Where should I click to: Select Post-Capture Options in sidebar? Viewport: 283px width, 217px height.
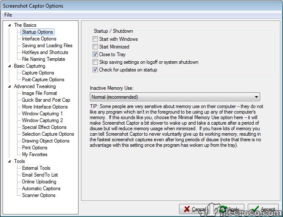pos(43,80)
